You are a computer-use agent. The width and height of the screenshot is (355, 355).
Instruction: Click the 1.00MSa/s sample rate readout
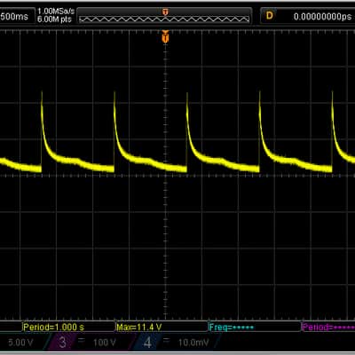[56, 12]
